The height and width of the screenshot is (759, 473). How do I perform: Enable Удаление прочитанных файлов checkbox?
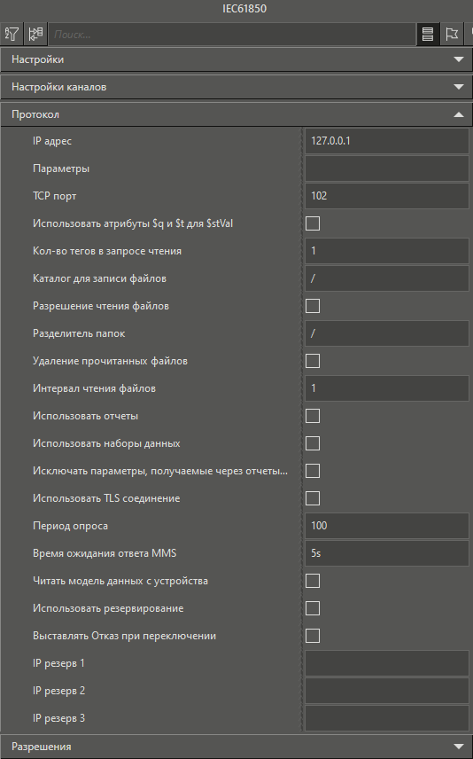point(313,361)
